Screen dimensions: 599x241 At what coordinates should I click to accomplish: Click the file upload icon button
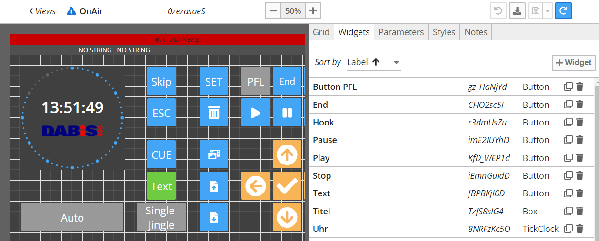[x=214, y=186]
